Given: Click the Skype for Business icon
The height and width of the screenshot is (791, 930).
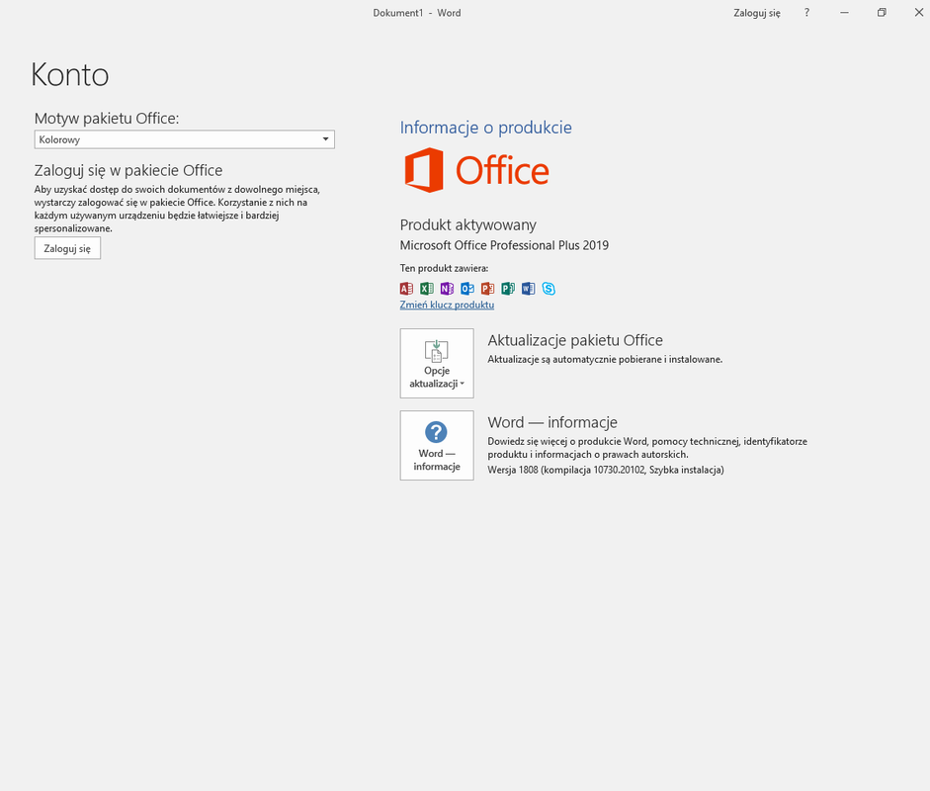Looking at the screenshot, I should click(549, 289).
